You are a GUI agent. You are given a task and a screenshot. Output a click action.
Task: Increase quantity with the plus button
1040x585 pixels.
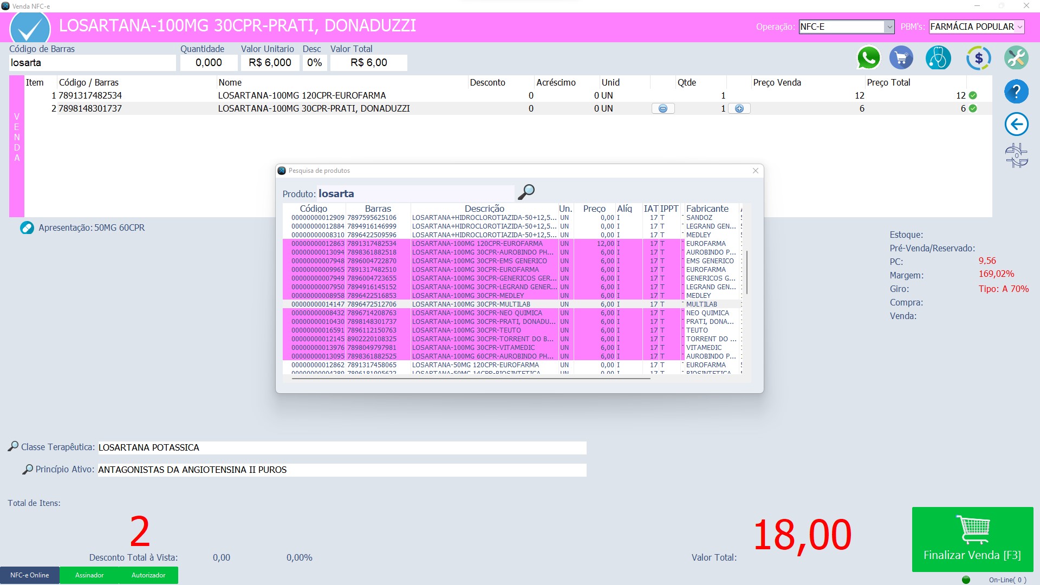point(739,108)
